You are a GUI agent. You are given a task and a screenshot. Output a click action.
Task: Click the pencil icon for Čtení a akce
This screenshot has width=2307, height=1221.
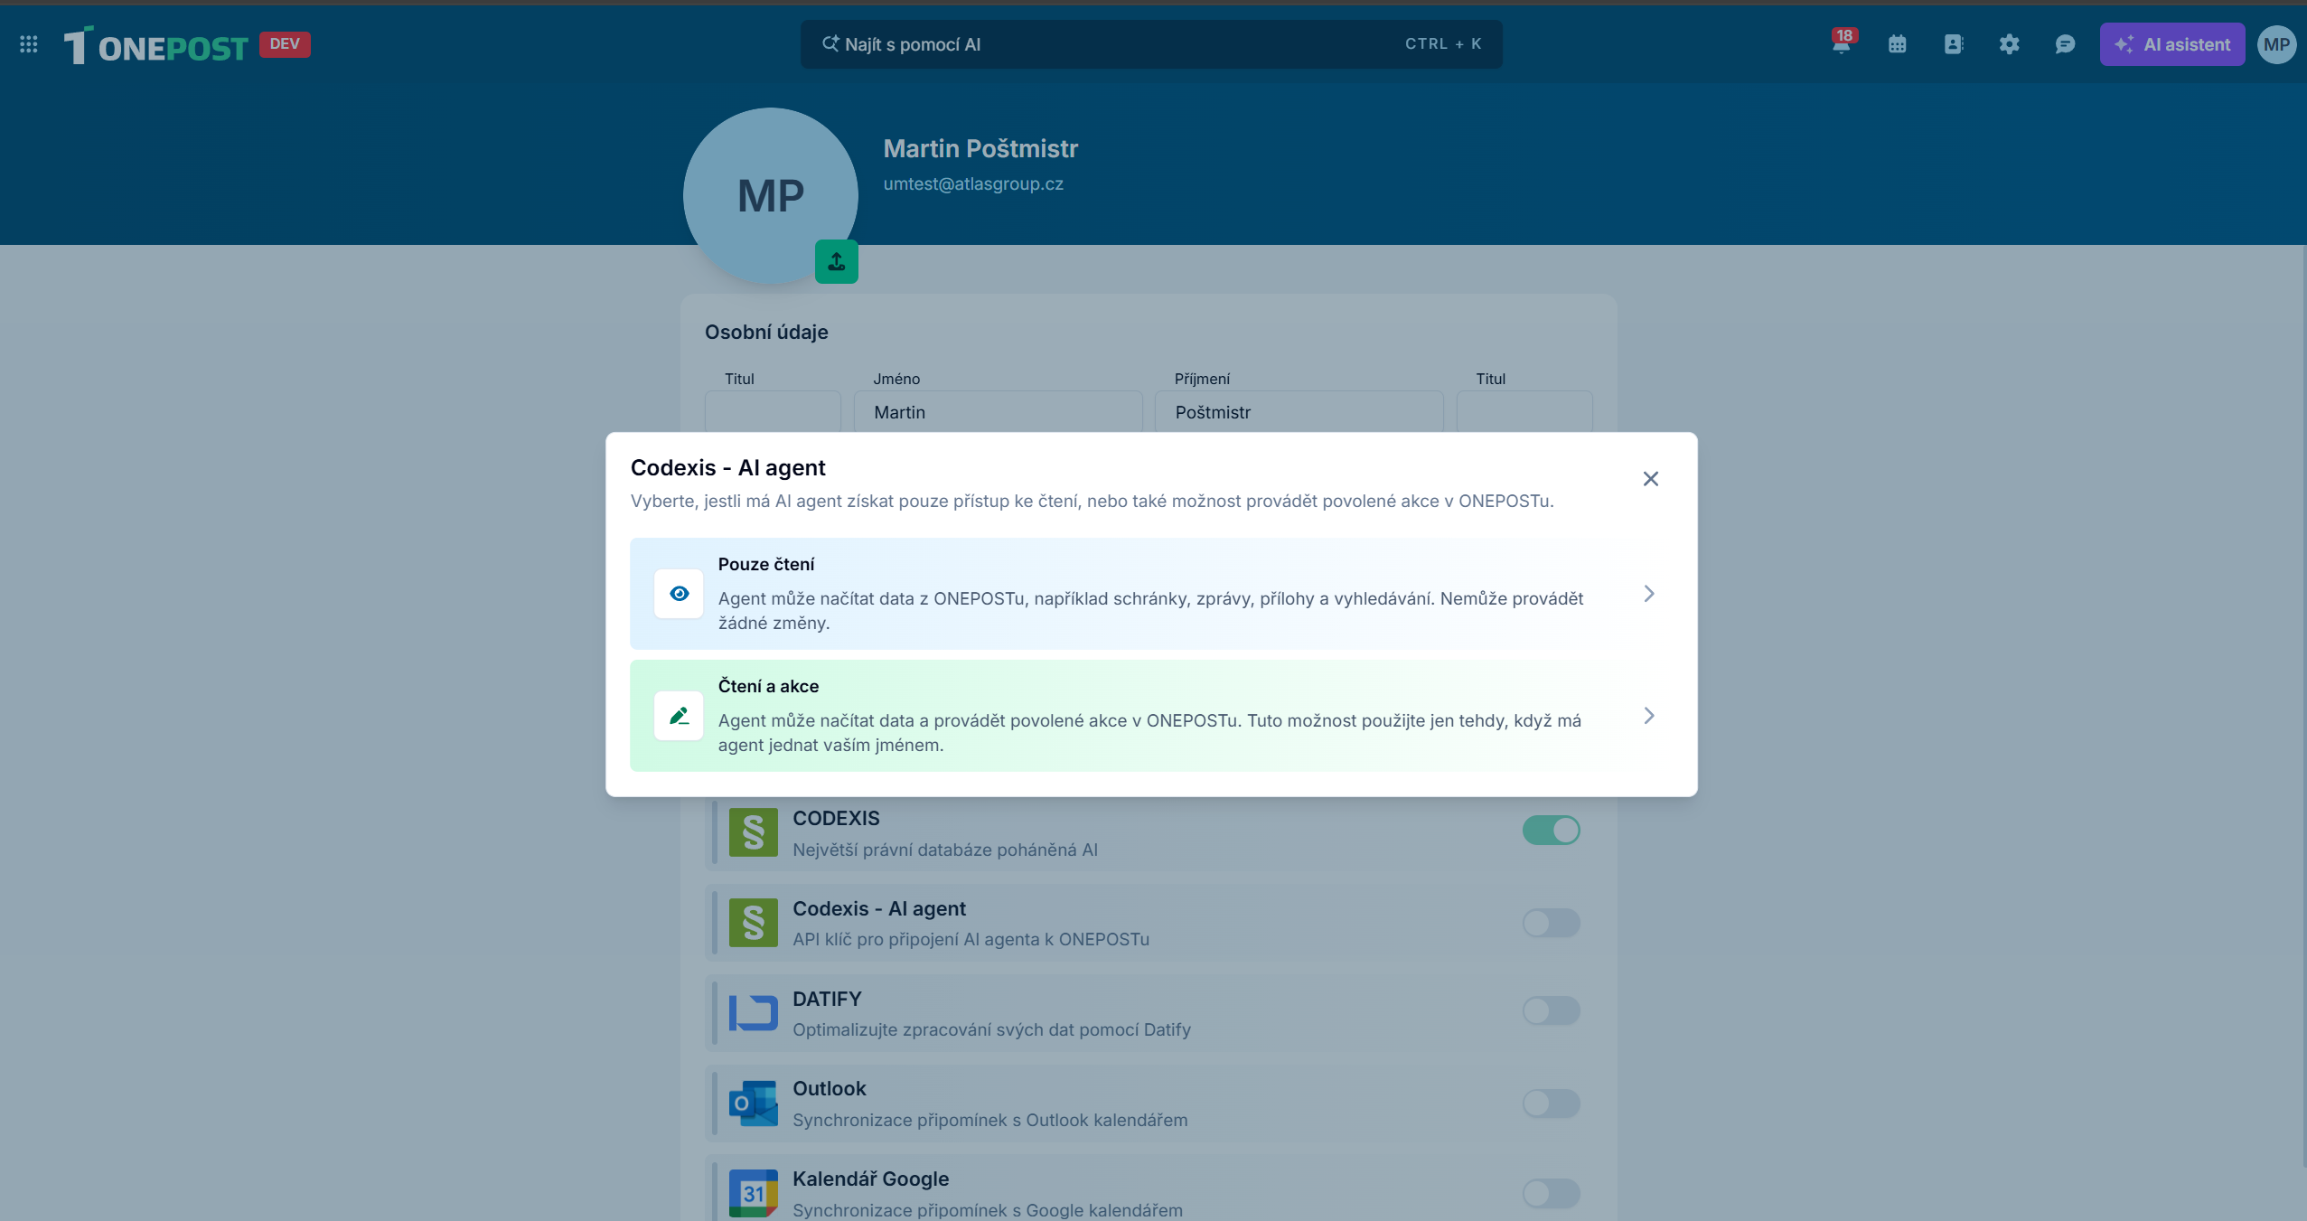(679, 716)
